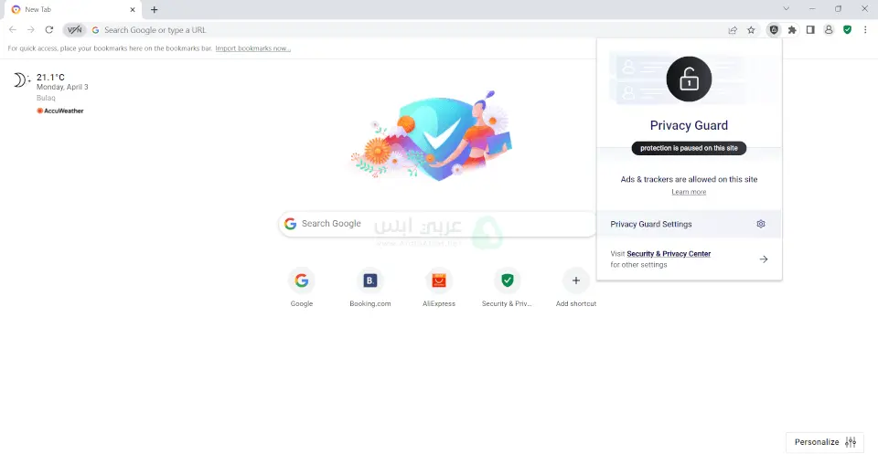Open Privacy Guard Settings gear

pyautogui.click(x=760, y=224)
